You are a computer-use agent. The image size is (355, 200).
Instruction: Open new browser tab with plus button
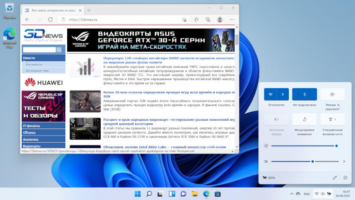click(x=89, y=10)
